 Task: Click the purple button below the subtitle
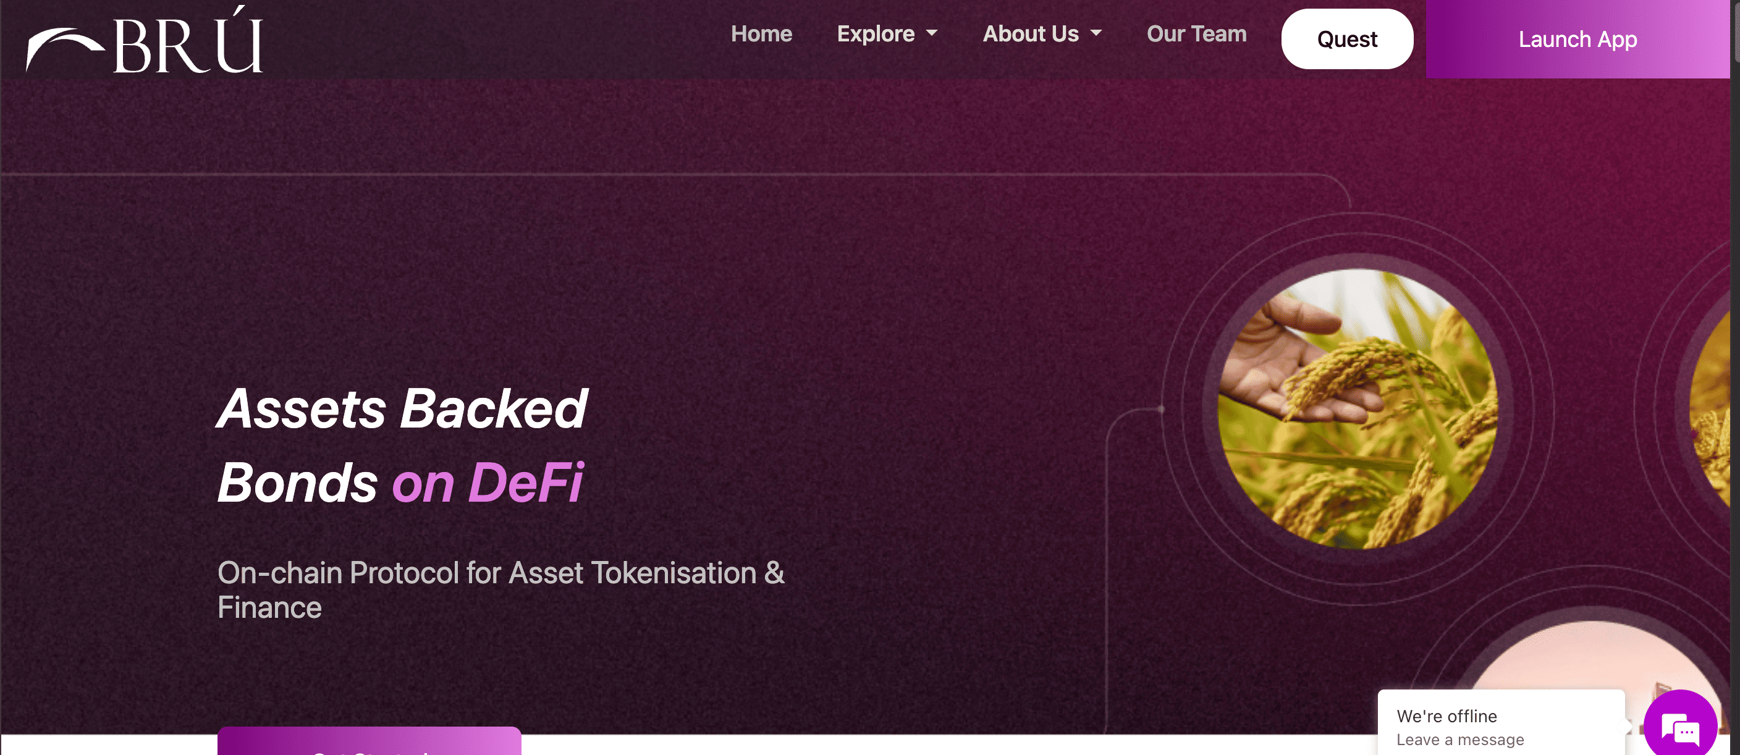(x=369, y=741)
